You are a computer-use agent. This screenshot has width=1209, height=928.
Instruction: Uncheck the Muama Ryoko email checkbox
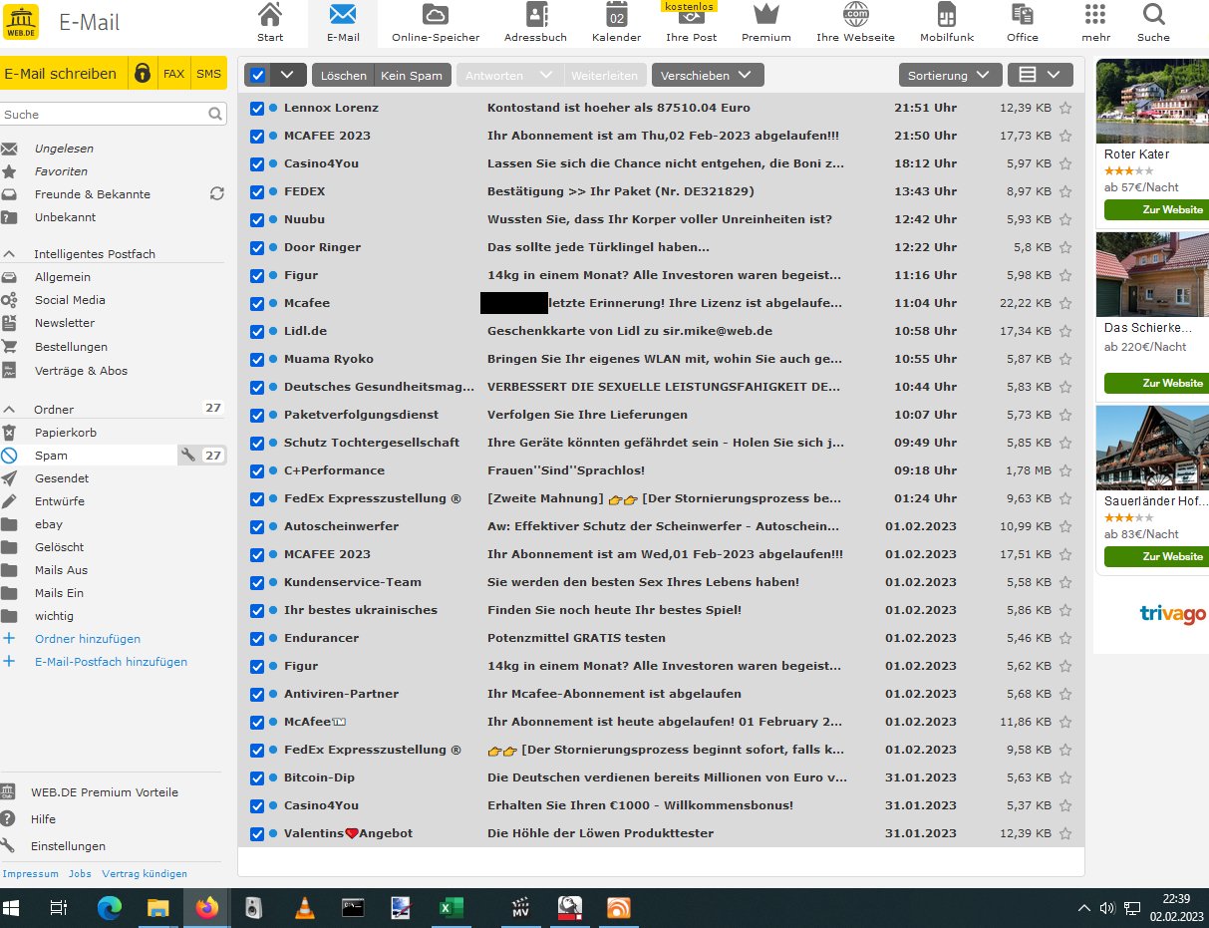257,359
